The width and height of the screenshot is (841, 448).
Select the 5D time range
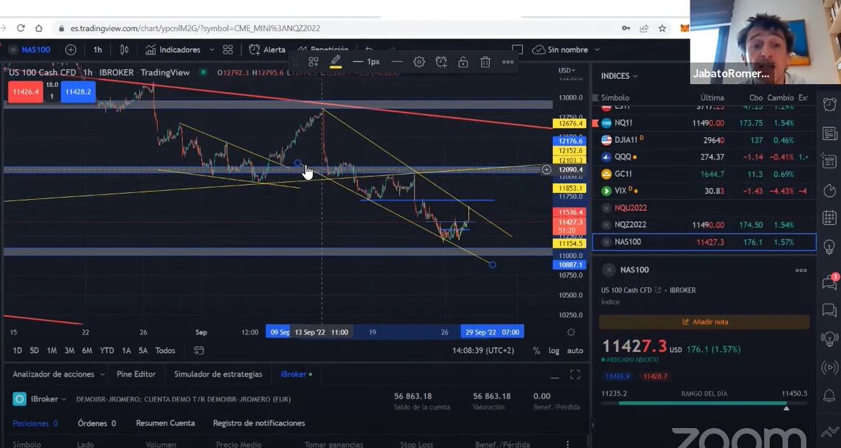tap(35, 351)
